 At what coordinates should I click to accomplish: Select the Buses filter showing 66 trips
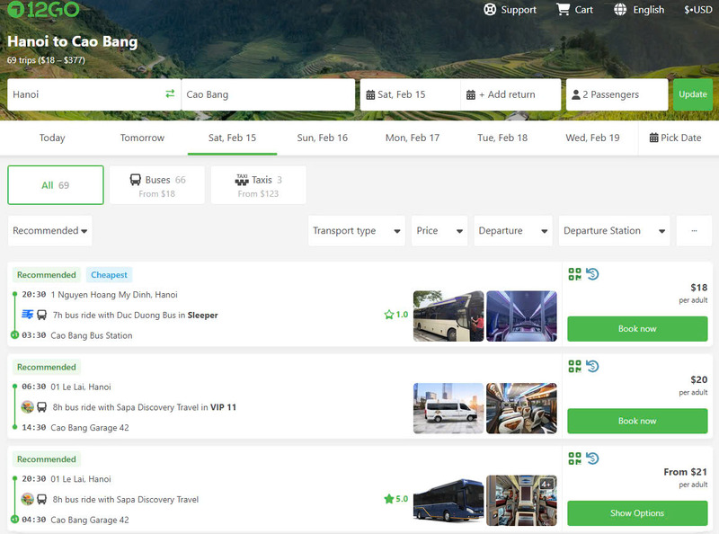155,185
